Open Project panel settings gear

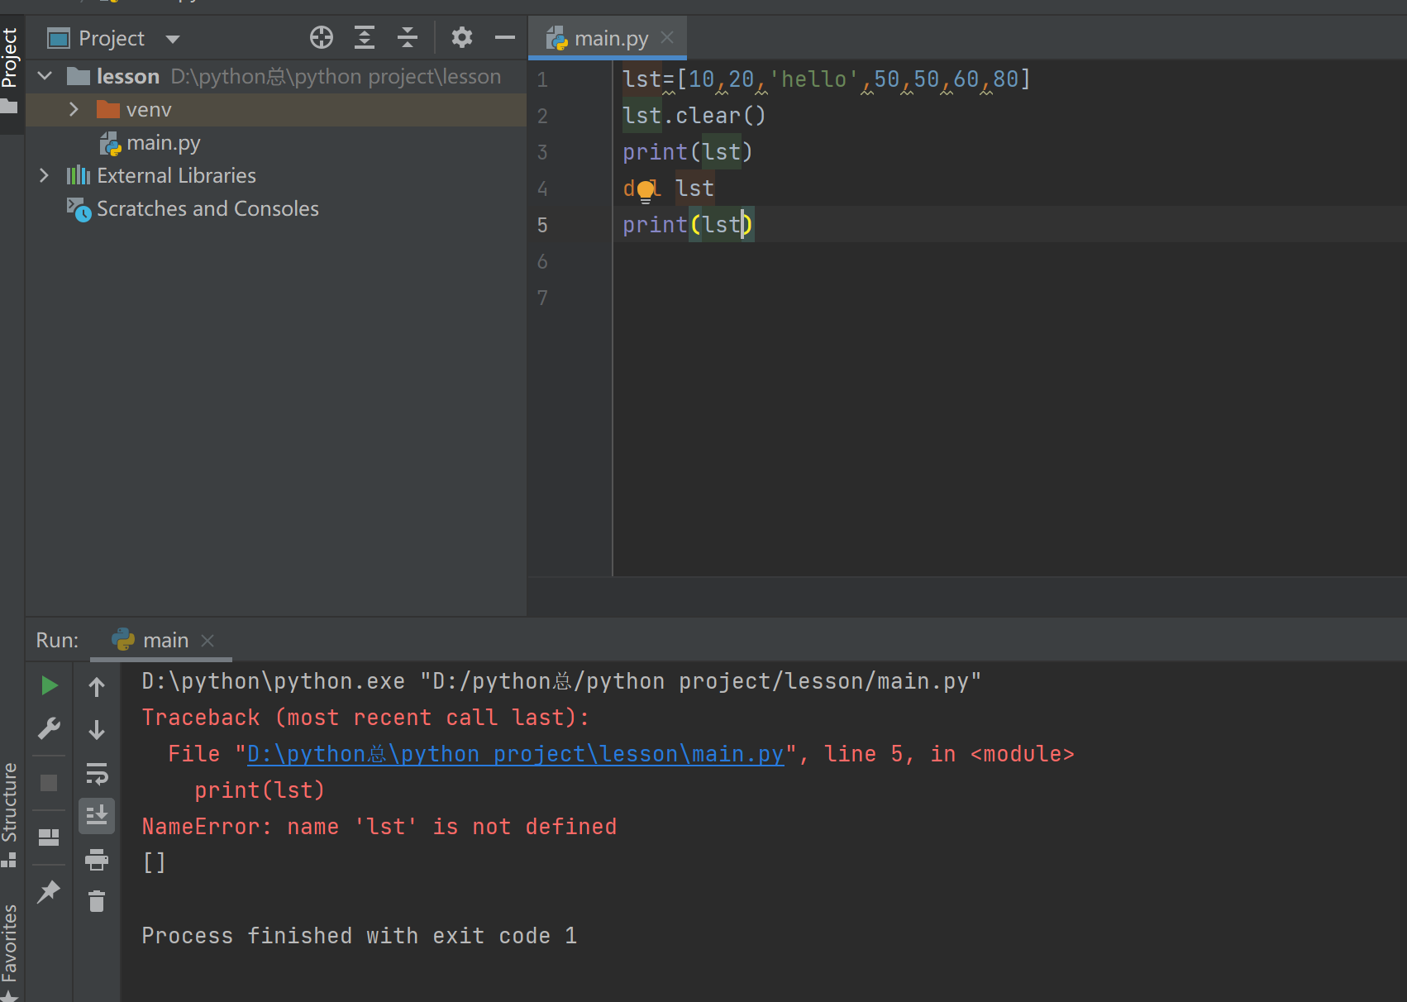click(462, 38)
